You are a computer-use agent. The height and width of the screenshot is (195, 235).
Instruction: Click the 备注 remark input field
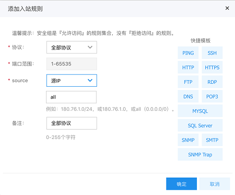point(71,123)
